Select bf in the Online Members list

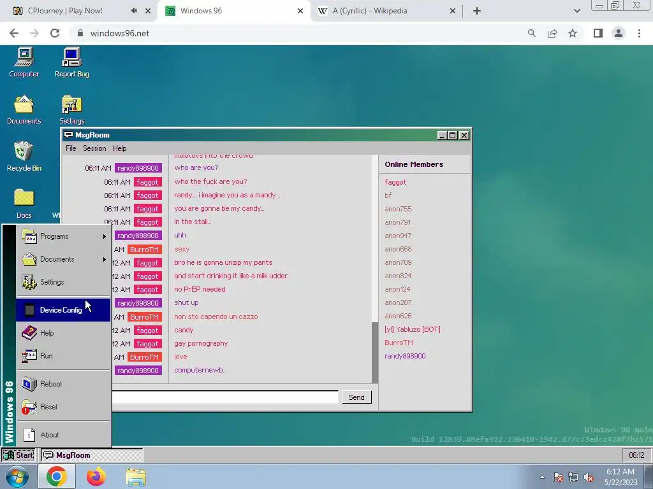point(388,195)
